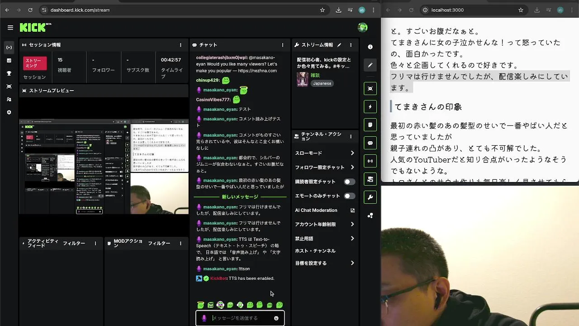Click the purple TTS microphone icon in input
The width and height of the screenshot is (579, 326).
[x=204, y=318]
